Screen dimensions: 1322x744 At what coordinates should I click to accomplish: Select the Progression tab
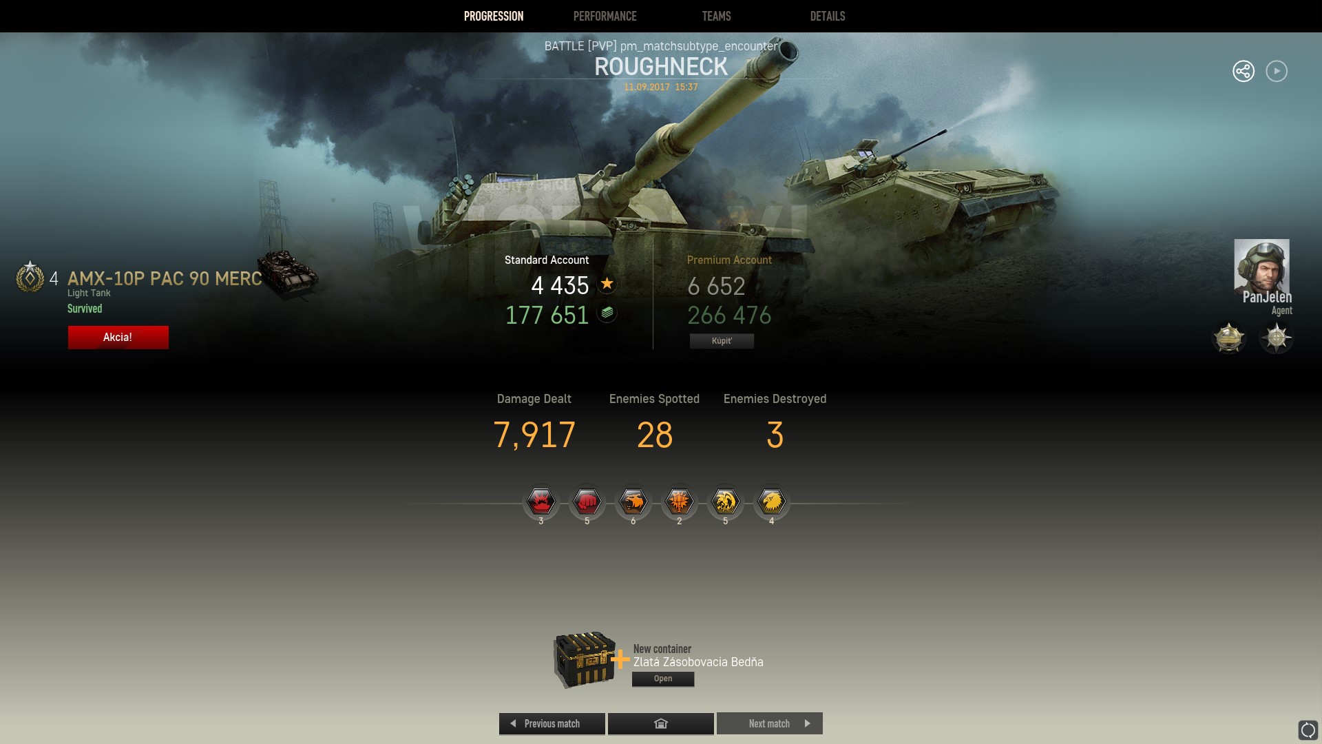click(x=494, y=16)
